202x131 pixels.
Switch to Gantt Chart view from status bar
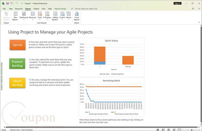click(158, 130)
